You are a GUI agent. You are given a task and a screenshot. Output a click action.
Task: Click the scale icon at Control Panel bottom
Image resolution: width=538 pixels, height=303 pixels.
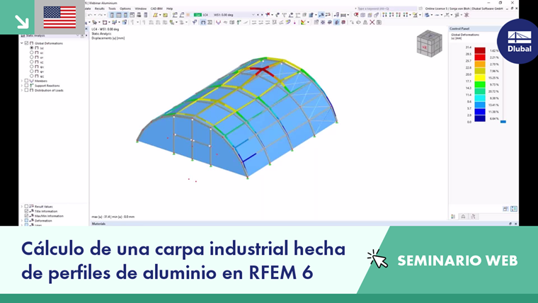463,217
